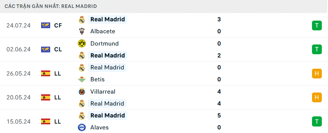Click orange H badge for Betis match
This screenshot has width=328, height=133.
tap(317, 73)
